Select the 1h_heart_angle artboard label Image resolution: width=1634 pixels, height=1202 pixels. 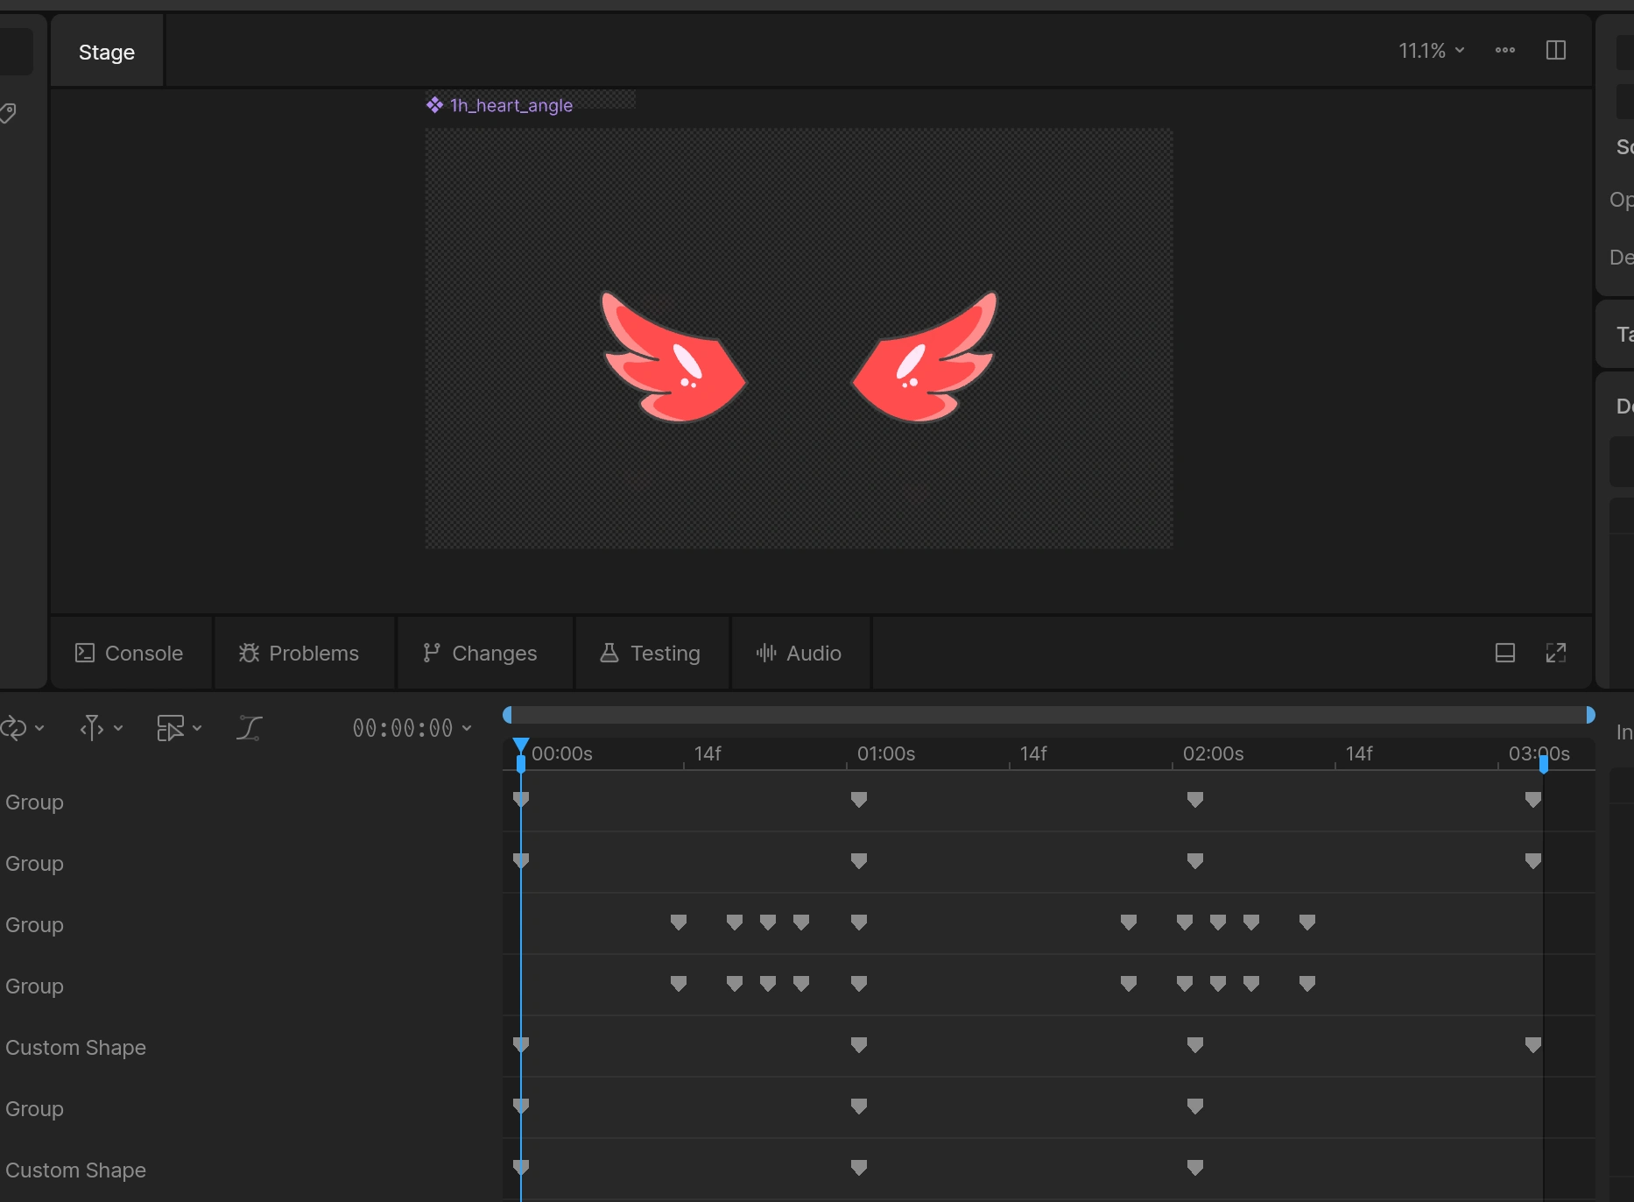pyautogui.click(x=500, y=105)
